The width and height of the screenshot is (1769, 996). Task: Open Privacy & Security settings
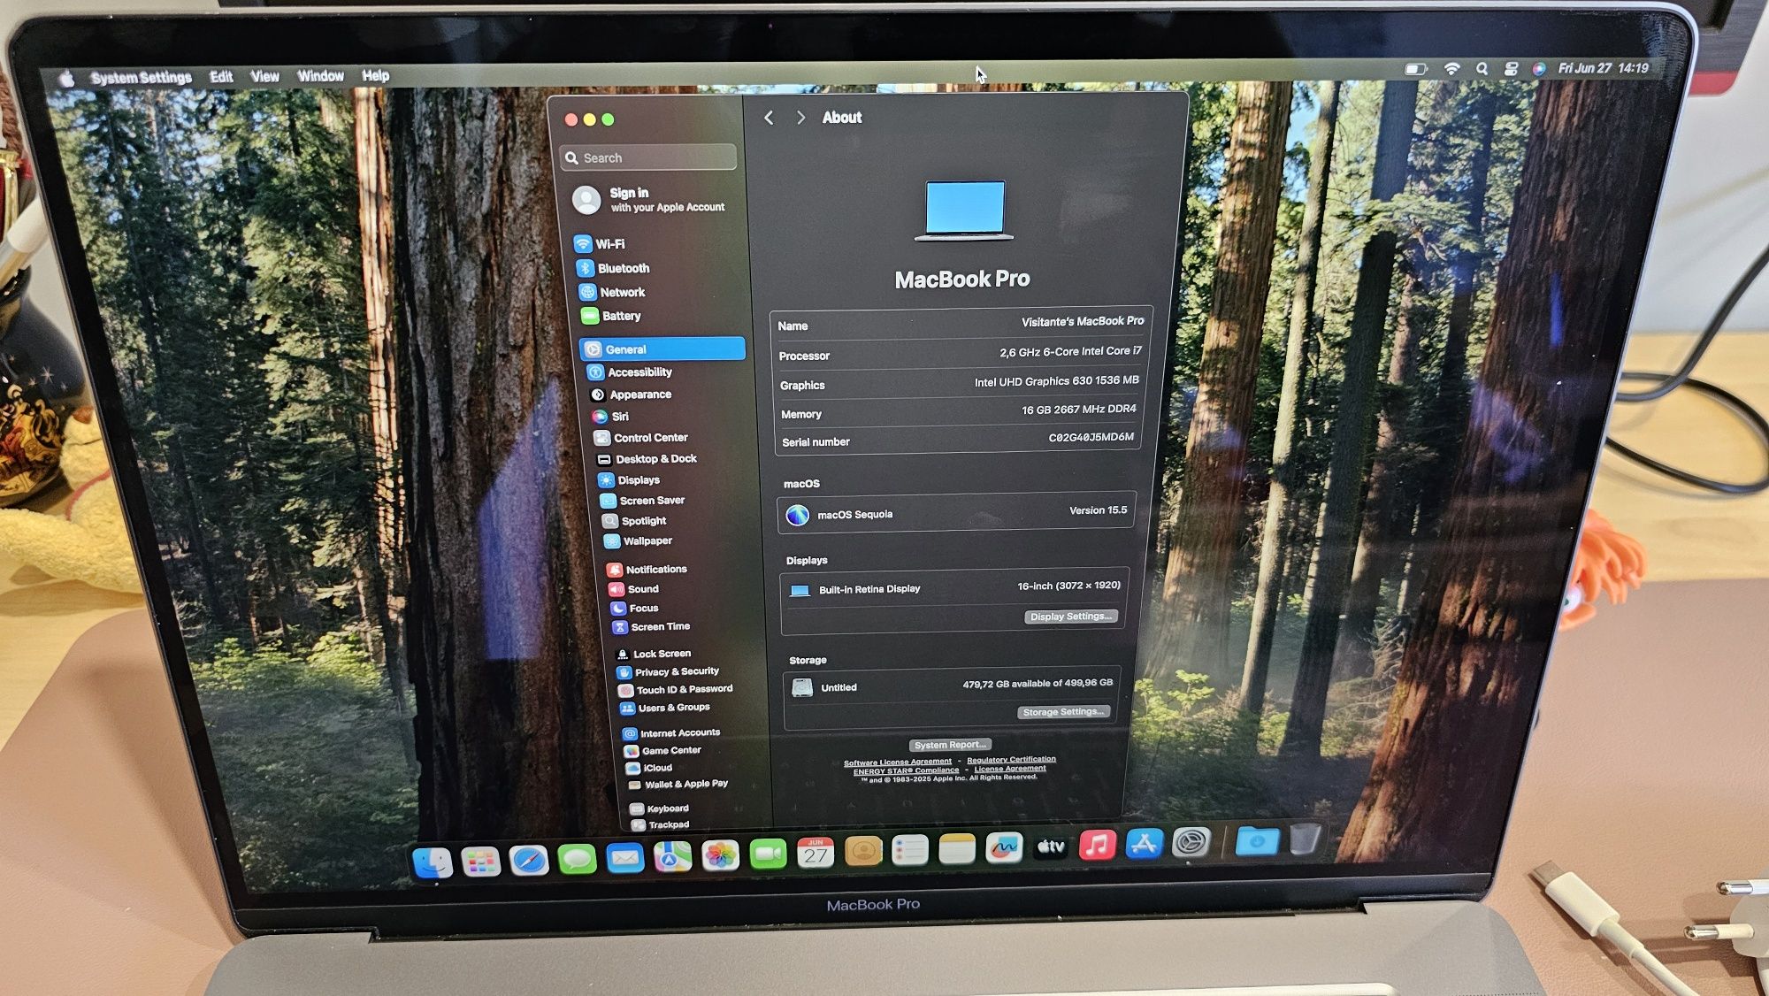[669, 672]
